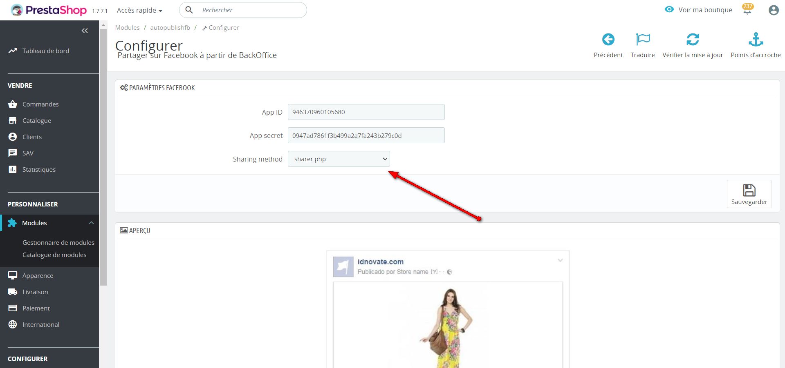Open the Sharing method dropdown
Screen dimensions: 785x368
click(339, 159)
